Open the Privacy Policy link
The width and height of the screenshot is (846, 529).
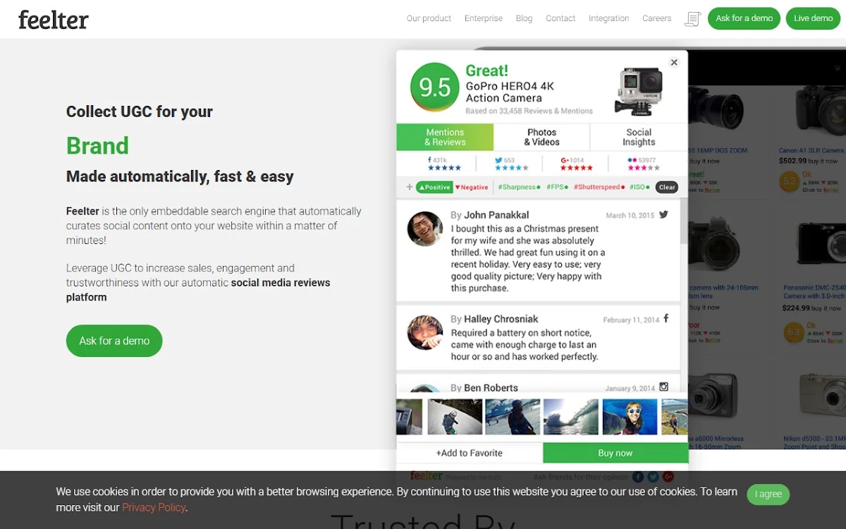tap(154, 507)
